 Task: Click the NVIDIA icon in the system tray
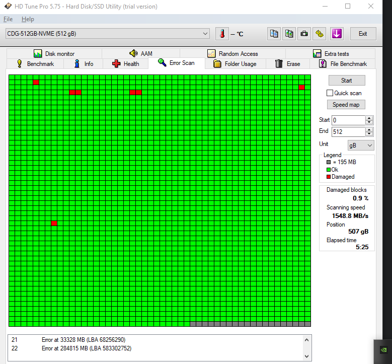point(383,349)
